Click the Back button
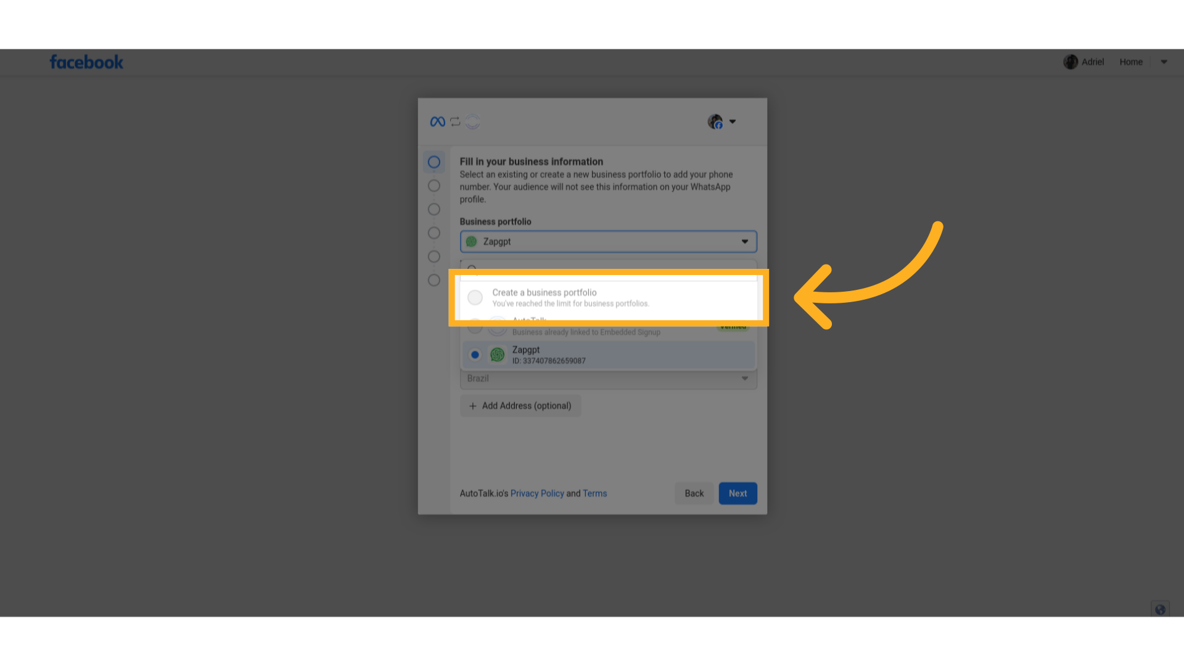The image size is (1184, 666). click(694, 493)
